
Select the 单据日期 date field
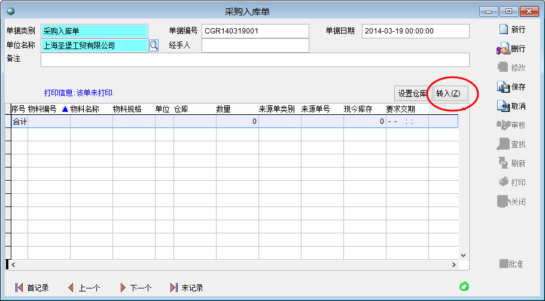click(415, 31)
